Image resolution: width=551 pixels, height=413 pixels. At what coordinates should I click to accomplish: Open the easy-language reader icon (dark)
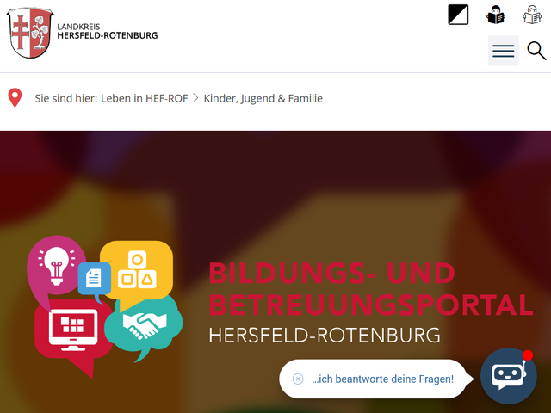point(496,15)
